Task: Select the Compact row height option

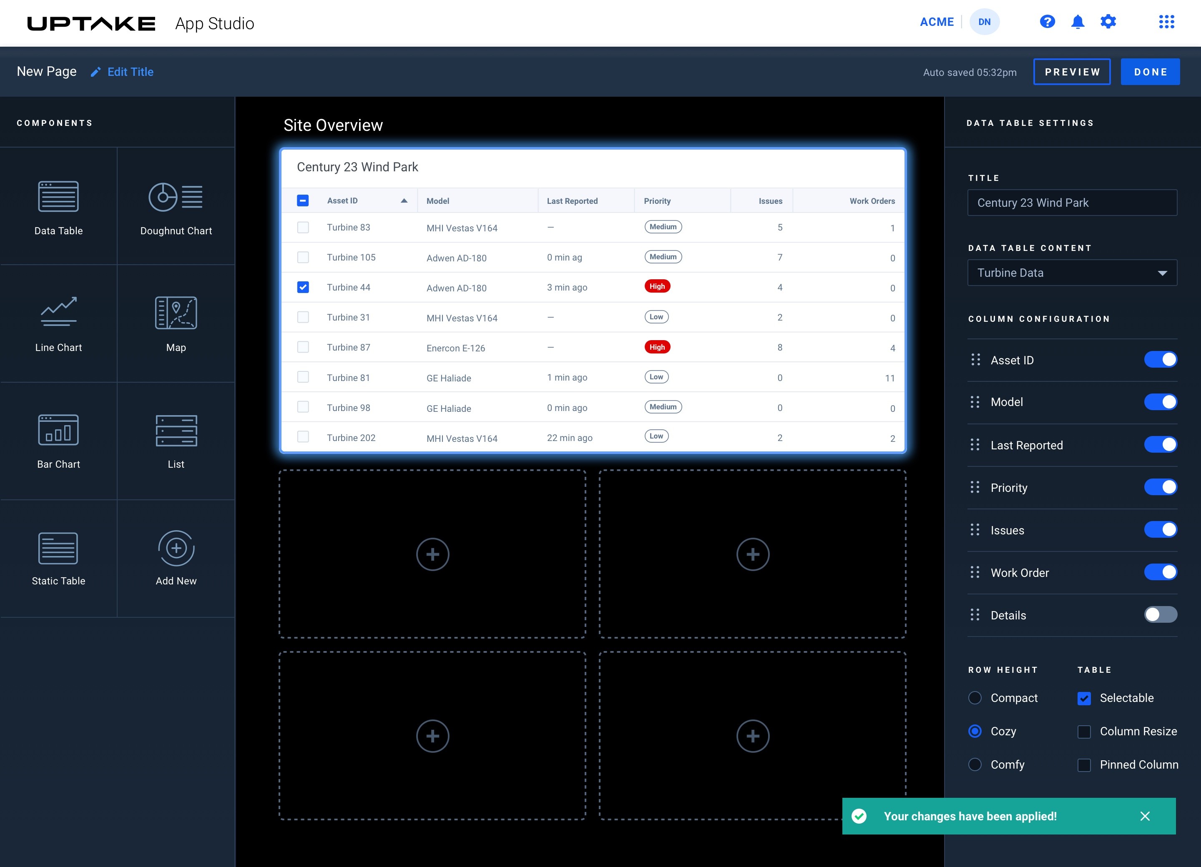Action: 975,698
